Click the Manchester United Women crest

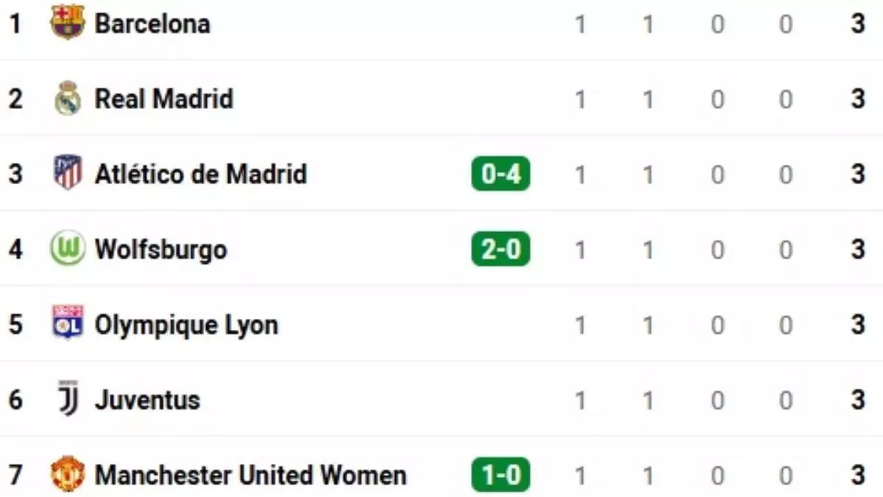67,475
